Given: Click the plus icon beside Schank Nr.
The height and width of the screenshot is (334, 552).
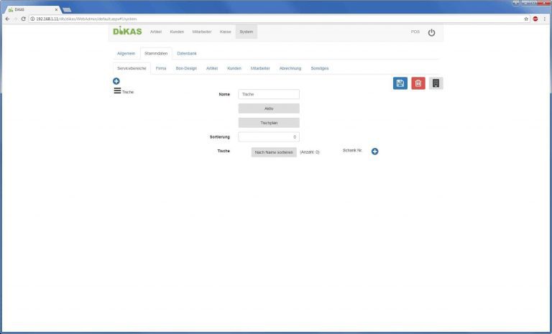Looking at the screenshot, I should [374, 151].
